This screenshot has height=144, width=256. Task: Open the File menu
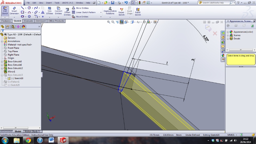click(x=28, y=3)
